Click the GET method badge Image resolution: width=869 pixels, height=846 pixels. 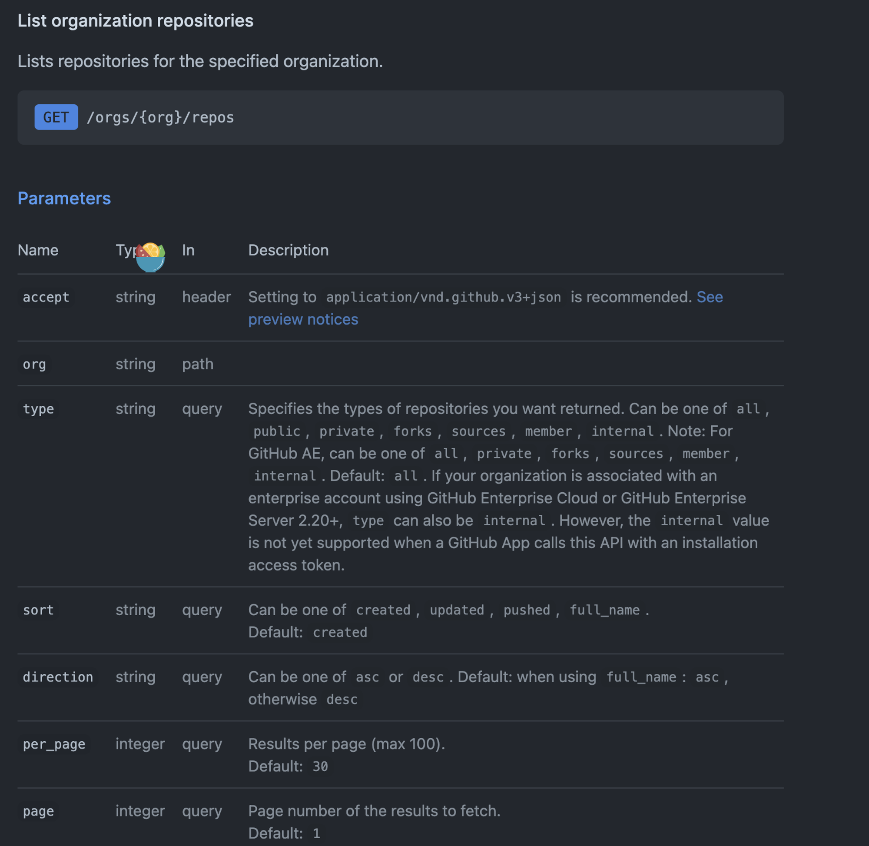pyautogui.click(x=56, y=117)
